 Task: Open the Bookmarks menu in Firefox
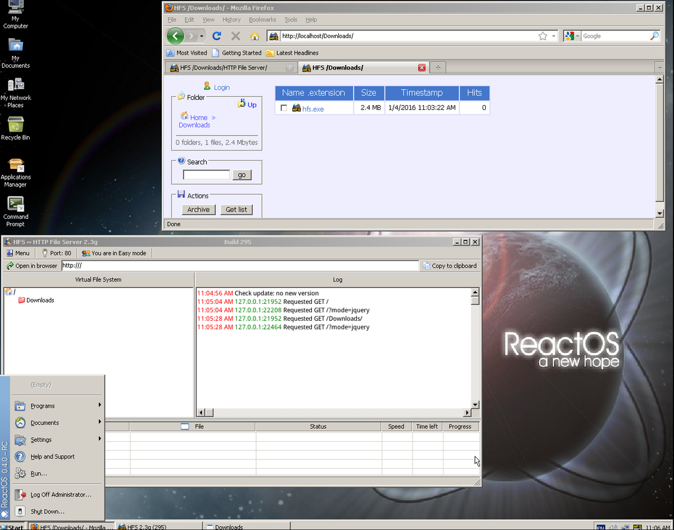(x=263, y=20)
